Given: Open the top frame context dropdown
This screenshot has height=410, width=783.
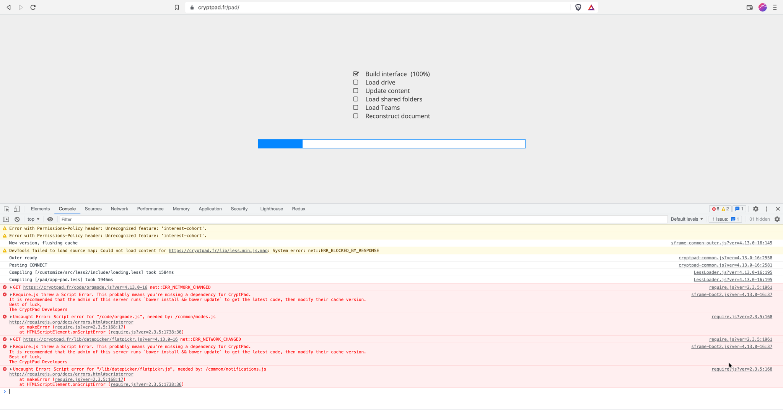Looking at the screenshot, I should 33,219.
